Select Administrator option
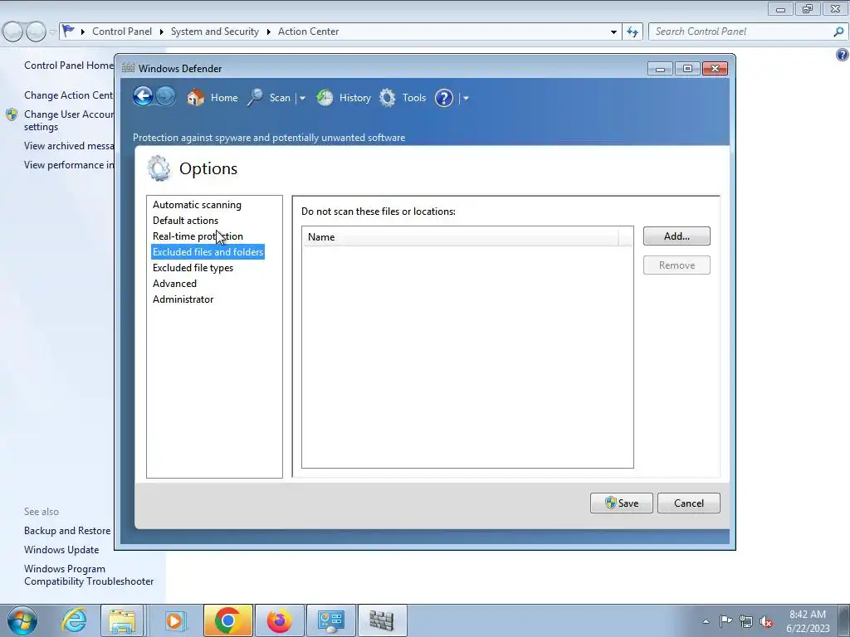850x637 pixels. 183,299
